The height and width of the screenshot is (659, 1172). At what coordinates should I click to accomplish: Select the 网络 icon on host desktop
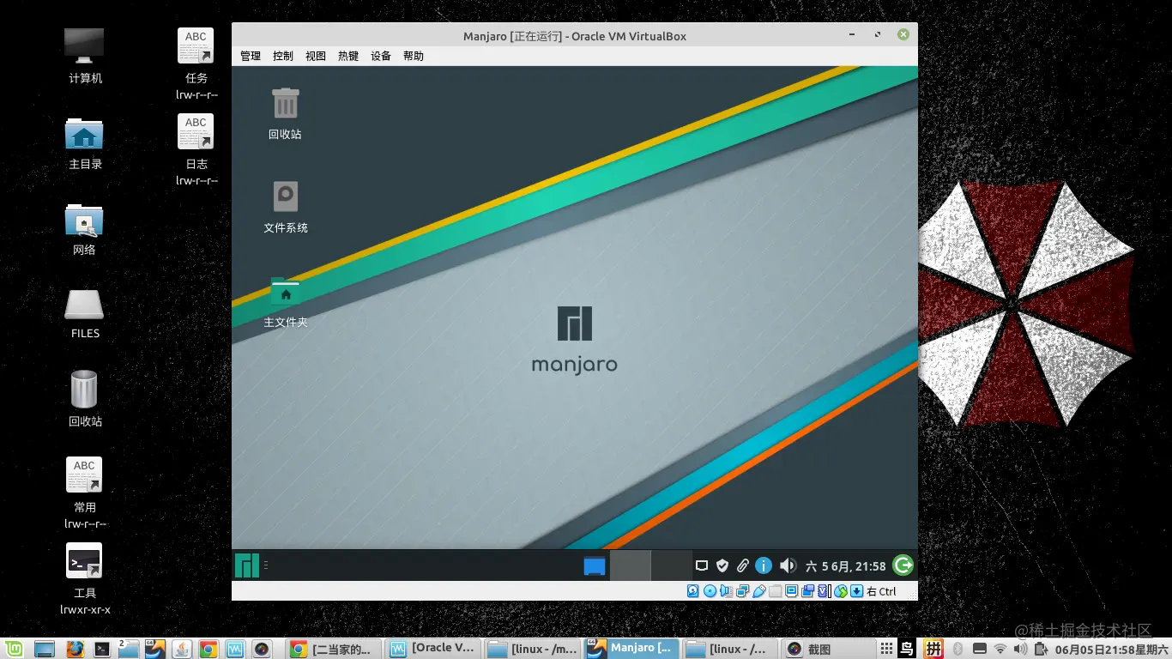[84, 228]
